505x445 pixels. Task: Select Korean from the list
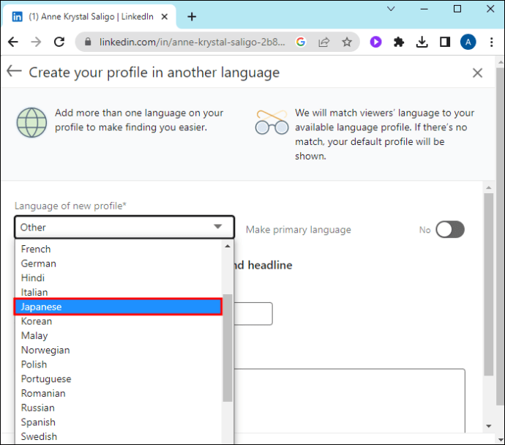(118, 321)
